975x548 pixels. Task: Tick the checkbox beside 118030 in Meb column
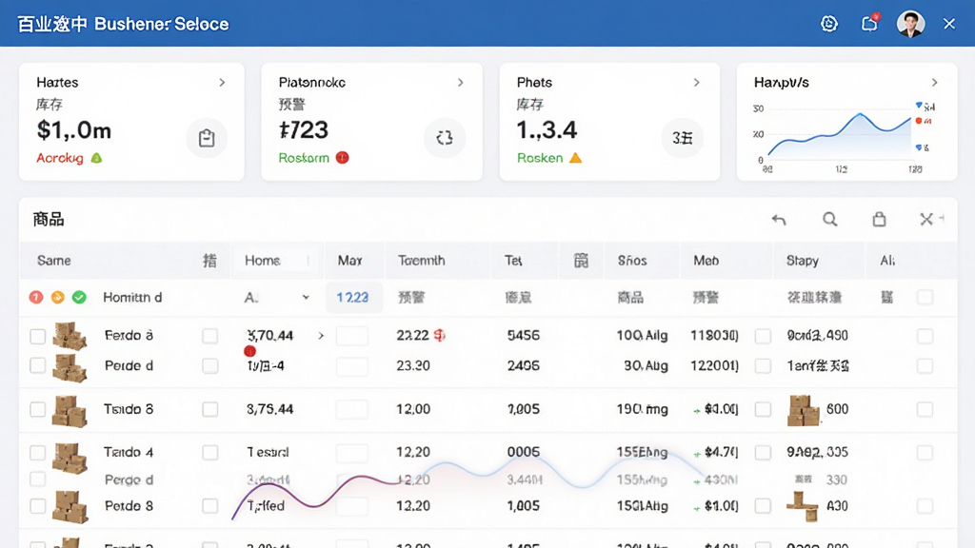click(x=763, y=336)
